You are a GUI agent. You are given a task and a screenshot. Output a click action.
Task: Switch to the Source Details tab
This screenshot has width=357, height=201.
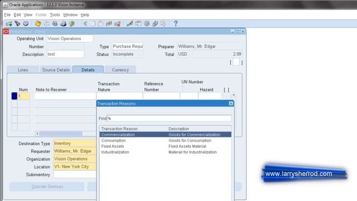[56, 70]
